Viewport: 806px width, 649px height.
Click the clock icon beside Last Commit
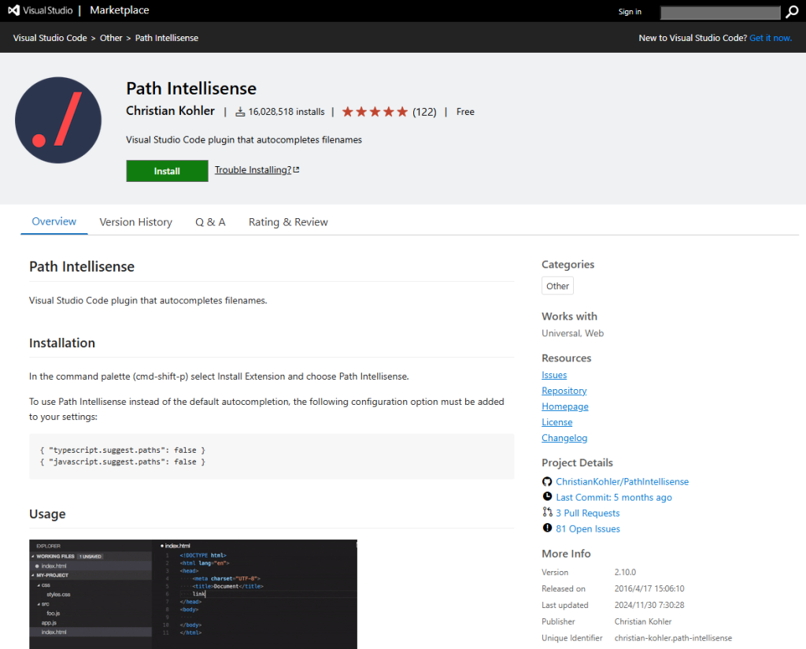coord(547,497)
